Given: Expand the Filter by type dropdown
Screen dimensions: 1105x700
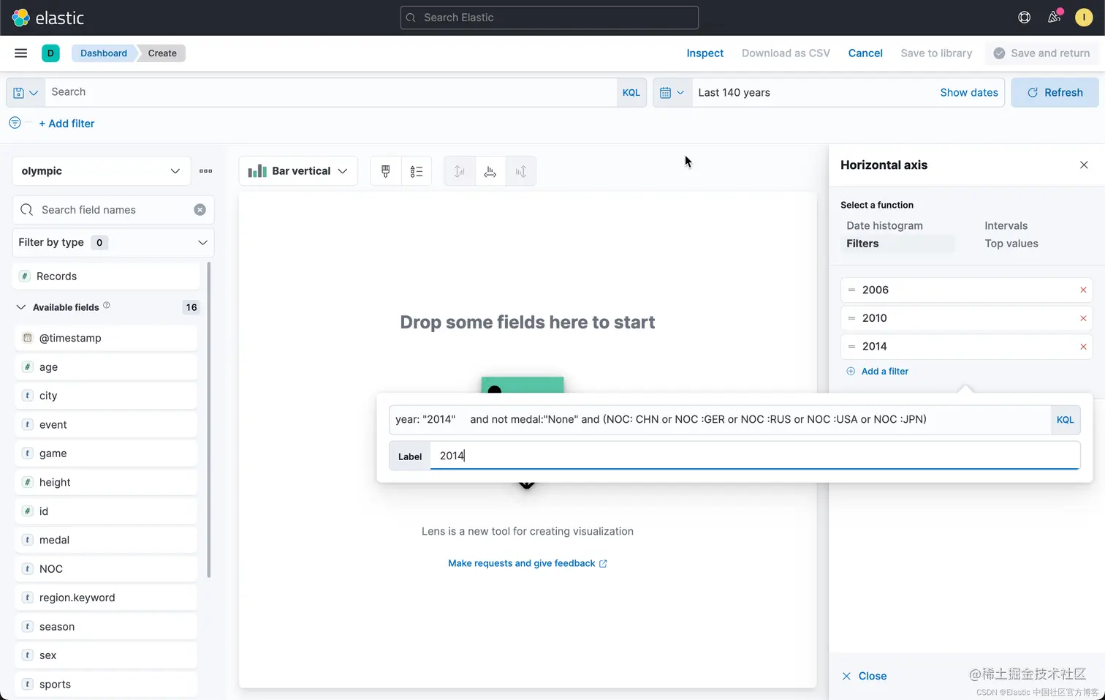Looking at the screenshot, I should 113,243.
